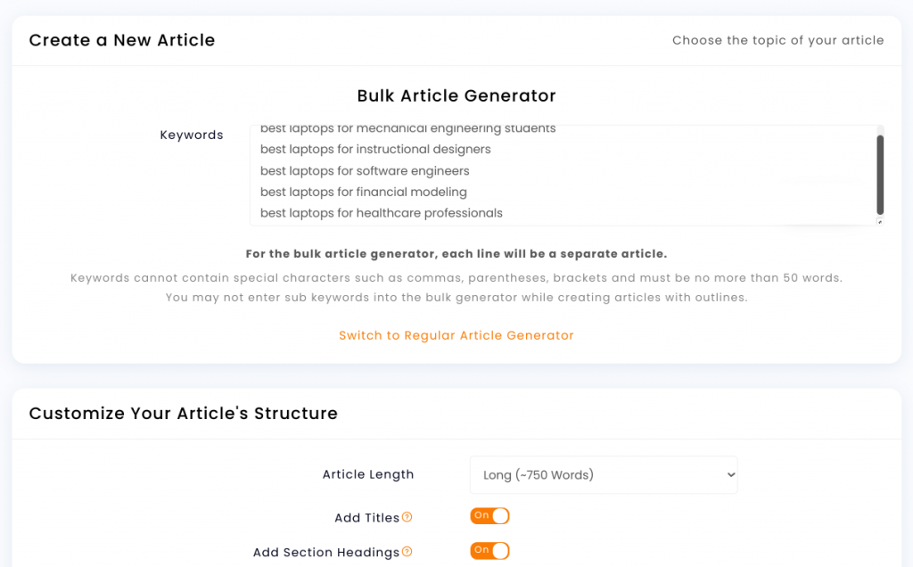
Task: Select the Keywords field label
Action: (x=192, y=135)
